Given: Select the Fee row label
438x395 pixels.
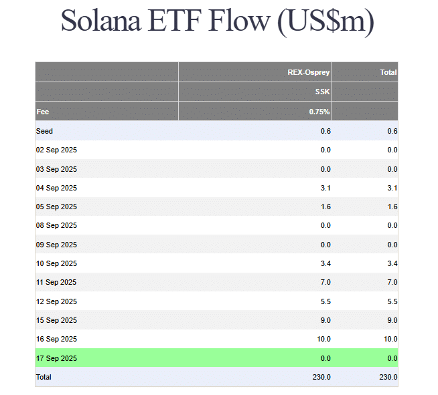Looking at the screenshot, I should (43, 112).
